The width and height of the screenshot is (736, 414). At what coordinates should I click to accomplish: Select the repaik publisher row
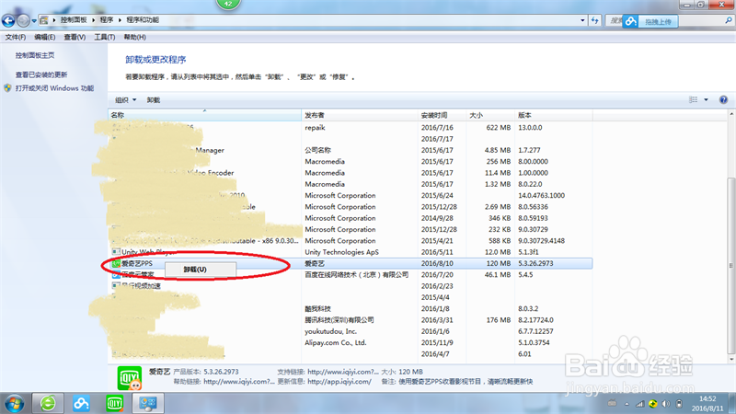tap(351, 128)
